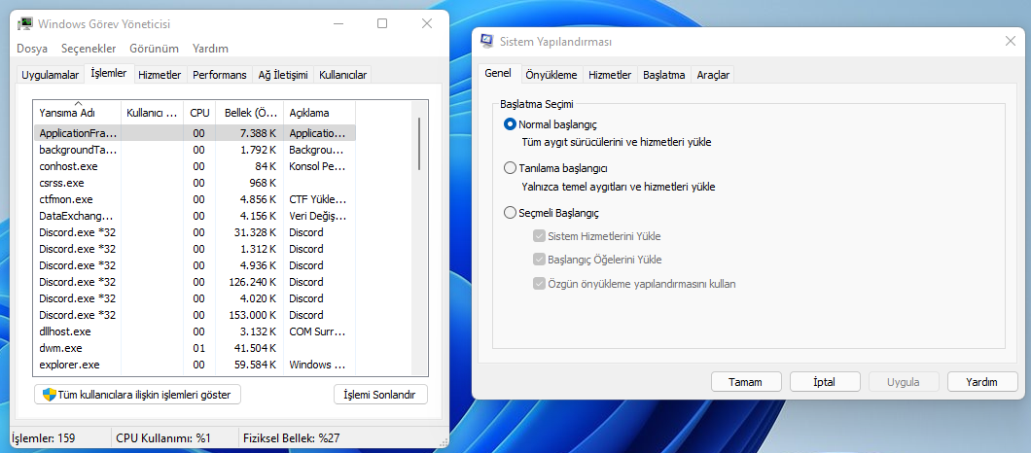Select Discord.exe *32 row with 4.020 K

[x=195, y=298]
